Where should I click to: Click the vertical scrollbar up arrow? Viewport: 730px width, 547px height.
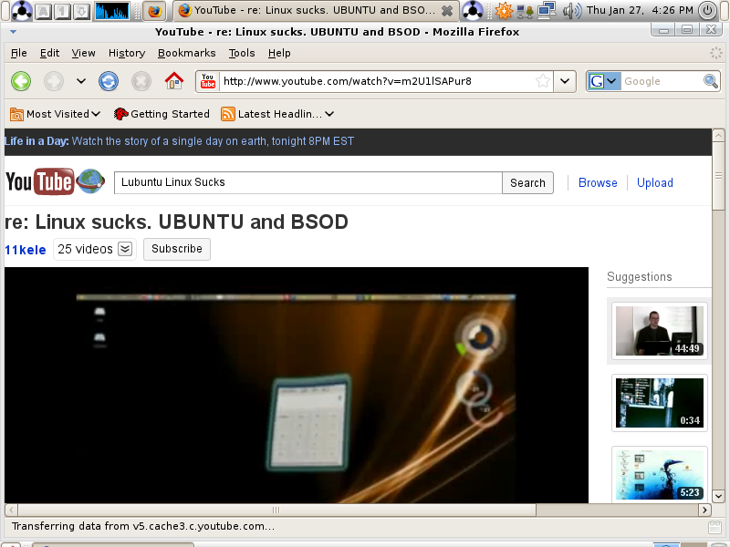(x=718, y=135)
